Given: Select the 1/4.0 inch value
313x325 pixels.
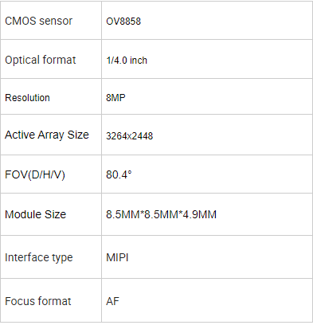Looking at the screenshot, I should 127,61.
